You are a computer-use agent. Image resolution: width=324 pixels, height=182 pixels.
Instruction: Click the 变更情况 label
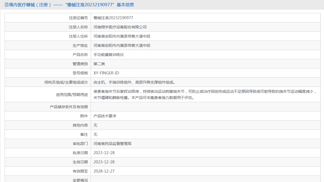point(80,180)
